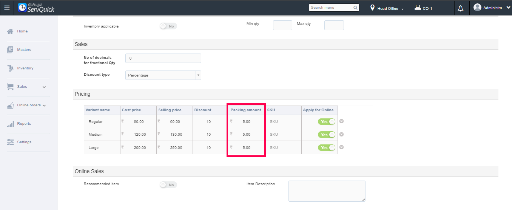Open the Inventory menu item
The height and width of the screenshot is (210, 512).
[25, 68]
